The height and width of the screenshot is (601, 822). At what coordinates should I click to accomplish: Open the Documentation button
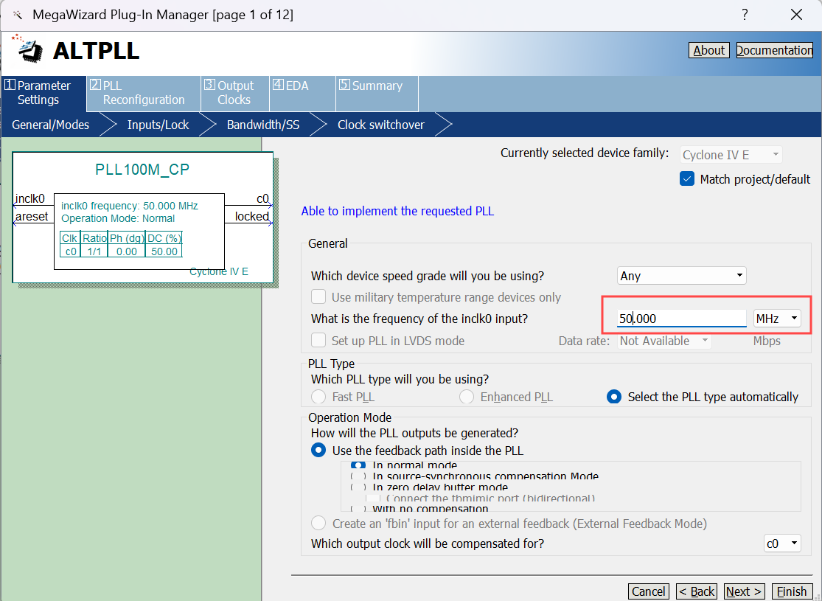(x=774, y=50)
